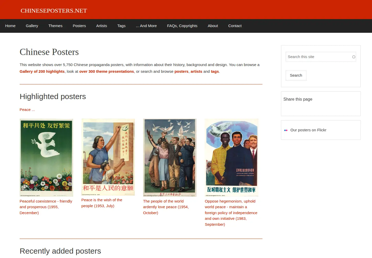Open Gallery of 200 highlights link
372x258 pixels.
[42, 71]
